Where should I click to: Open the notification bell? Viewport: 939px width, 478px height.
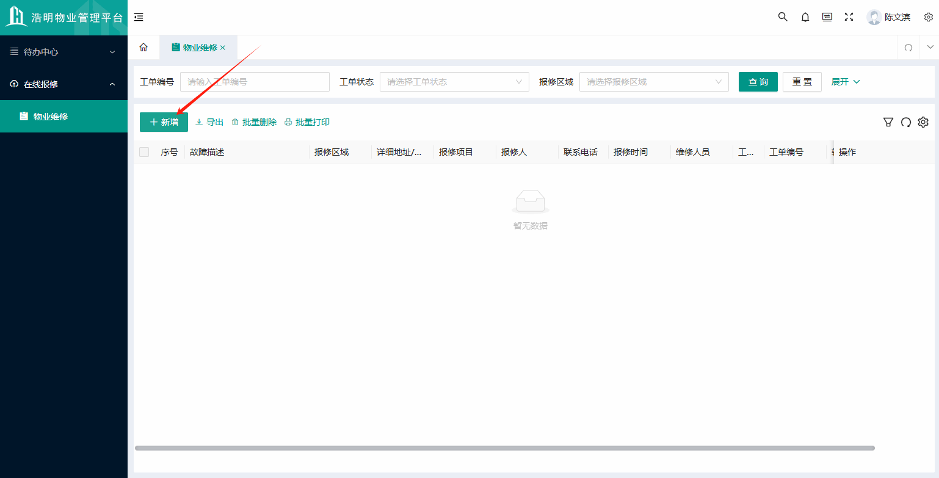(x=805, y=17)
